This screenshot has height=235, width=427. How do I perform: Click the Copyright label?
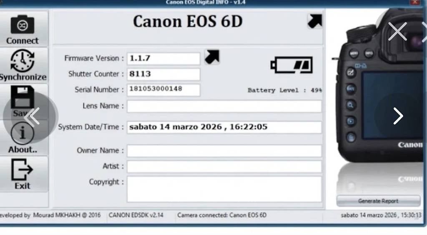point(106,182)
